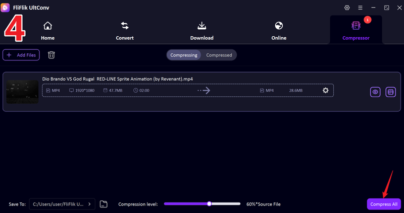Viewport: 404px width, 213px height.
Task: Click the monitor resolution icon
Action: pos(71,91)
